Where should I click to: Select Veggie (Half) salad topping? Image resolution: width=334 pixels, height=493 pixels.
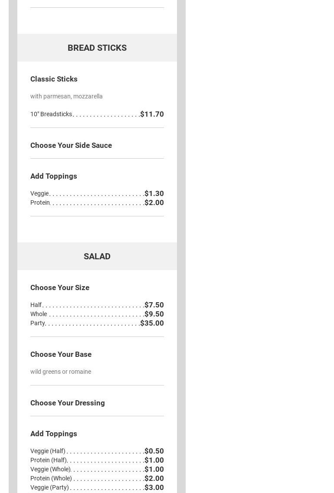pos(48,451)
